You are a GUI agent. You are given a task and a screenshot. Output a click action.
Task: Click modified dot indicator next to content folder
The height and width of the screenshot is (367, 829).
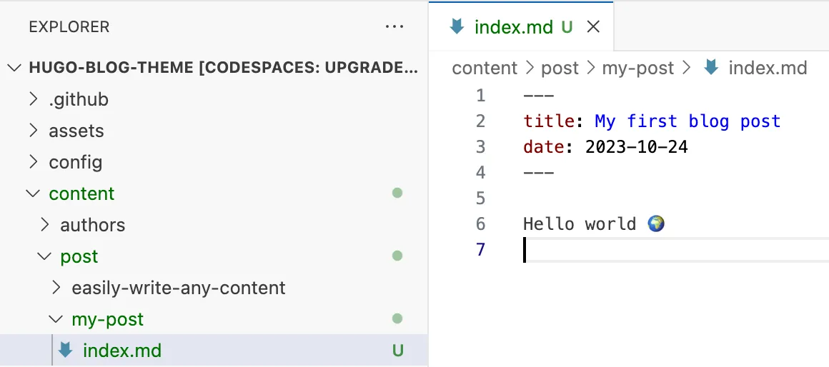coord(397,193)
